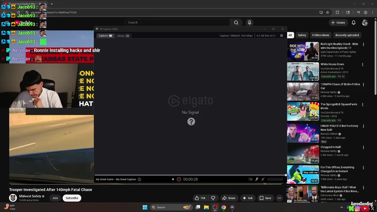Screen dimensions: 377x212
Task: Open Chrome media controls icon
Action: pyautogui.click(x=358, y=12)
